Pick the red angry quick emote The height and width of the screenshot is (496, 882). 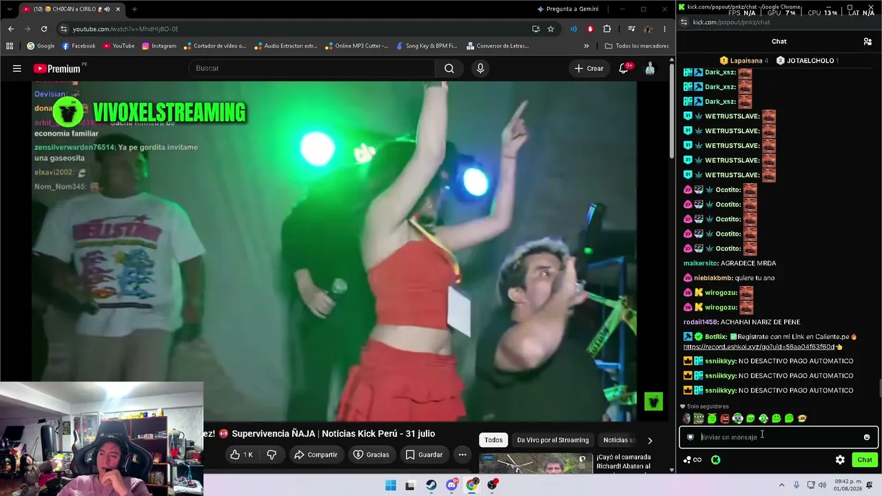click(x=725, y=418)
